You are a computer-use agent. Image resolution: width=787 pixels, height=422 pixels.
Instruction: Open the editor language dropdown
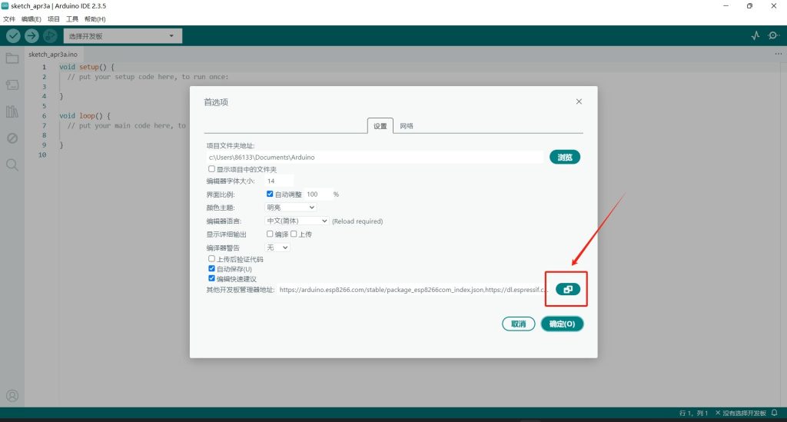(297, 221)
